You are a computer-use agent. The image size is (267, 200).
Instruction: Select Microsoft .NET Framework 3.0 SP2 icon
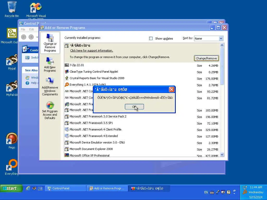(67, 116)
